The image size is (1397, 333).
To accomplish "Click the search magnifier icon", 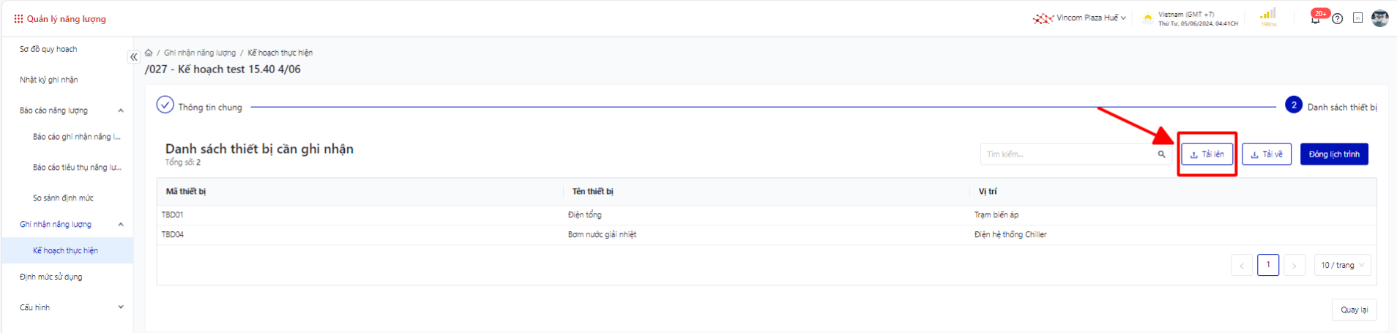I will click(x=1161, y=154).
